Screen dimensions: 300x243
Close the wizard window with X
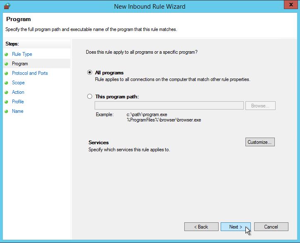291,5
